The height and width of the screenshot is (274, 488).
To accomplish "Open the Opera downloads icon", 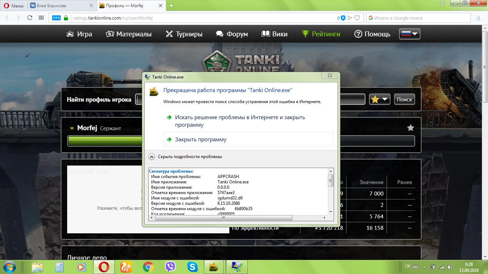I will [x=479, y=18].
